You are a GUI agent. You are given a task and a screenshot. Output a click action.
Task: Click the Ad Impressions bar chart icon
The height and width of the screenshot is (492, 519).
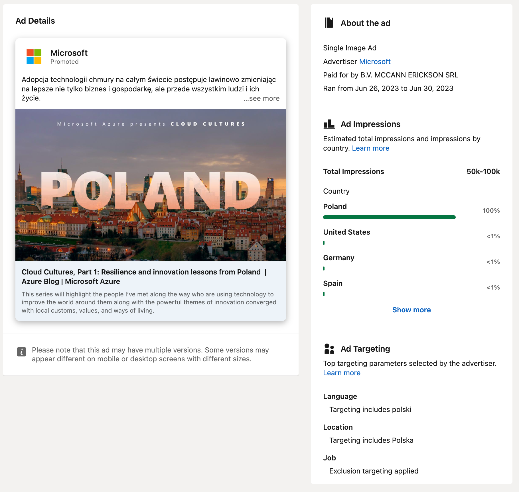(329, 124)
